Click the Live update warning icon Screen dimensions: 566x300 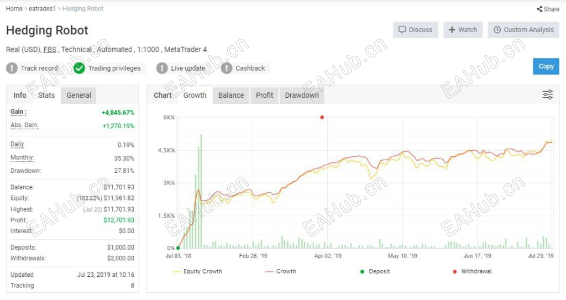(x=162, y=68)
